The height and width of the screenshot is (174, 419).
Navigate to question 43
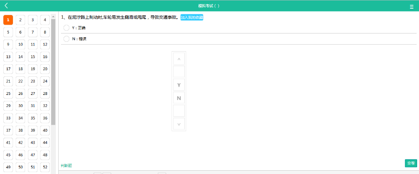(33, 143)
